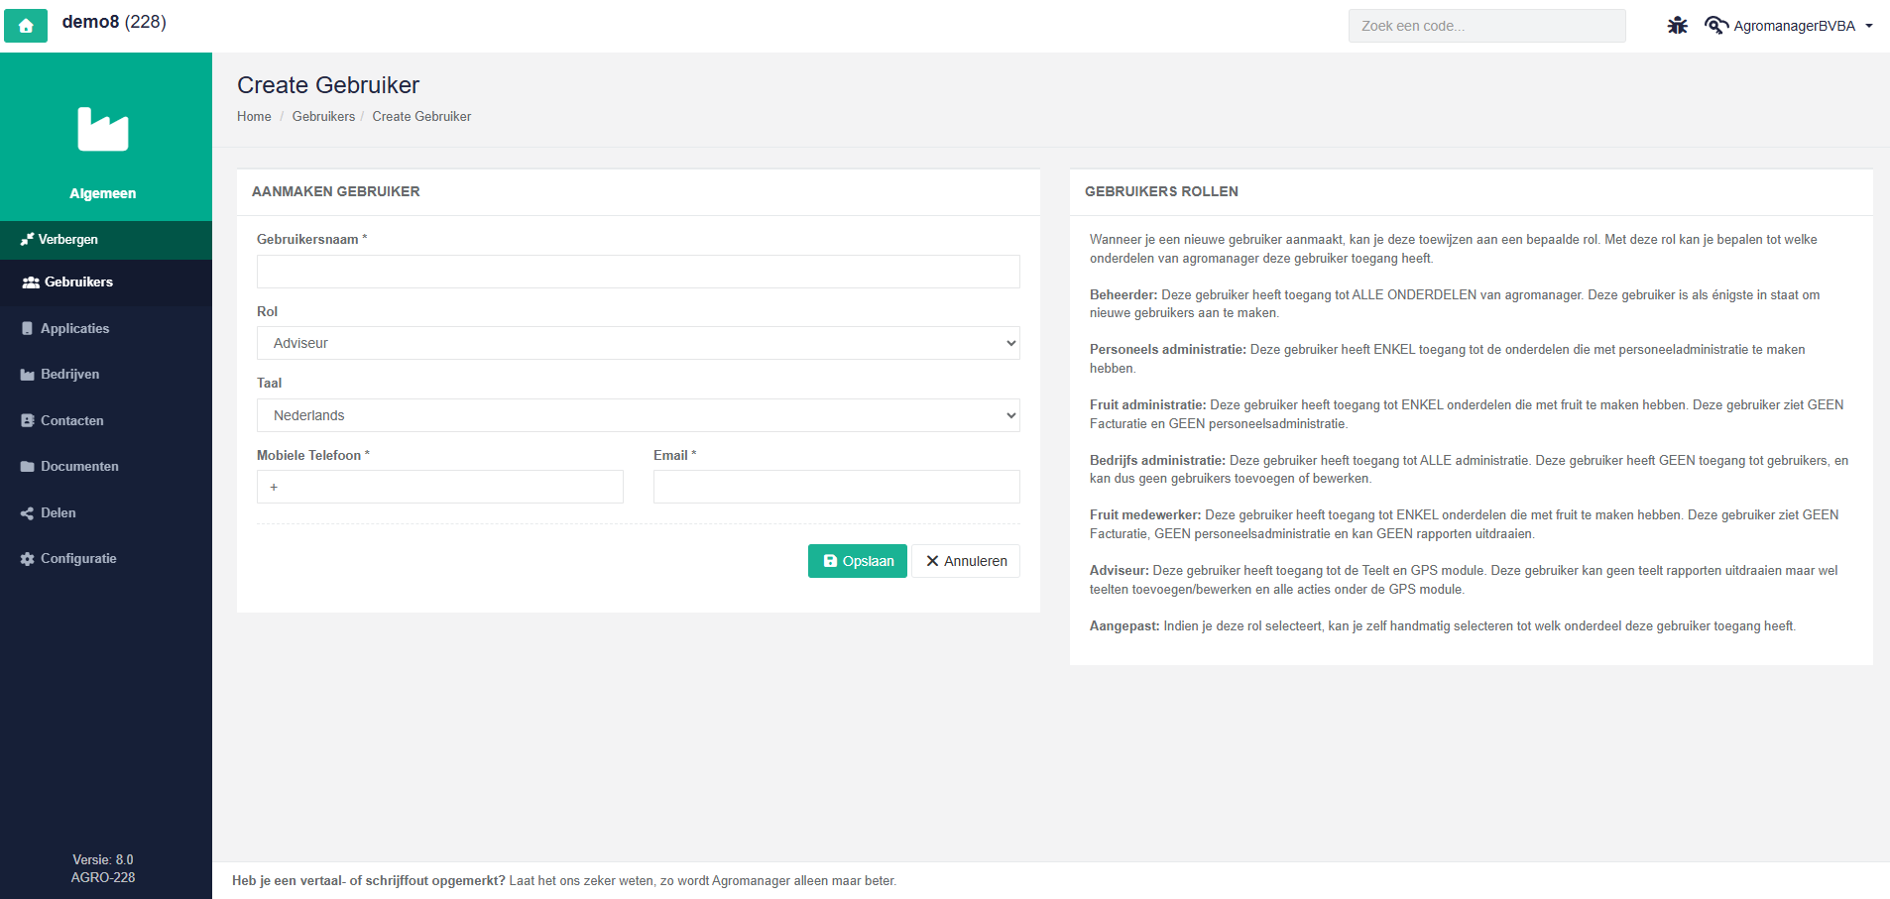
Task: Open the Taal dropdown showing Nederlands
Action: [639, 415]
